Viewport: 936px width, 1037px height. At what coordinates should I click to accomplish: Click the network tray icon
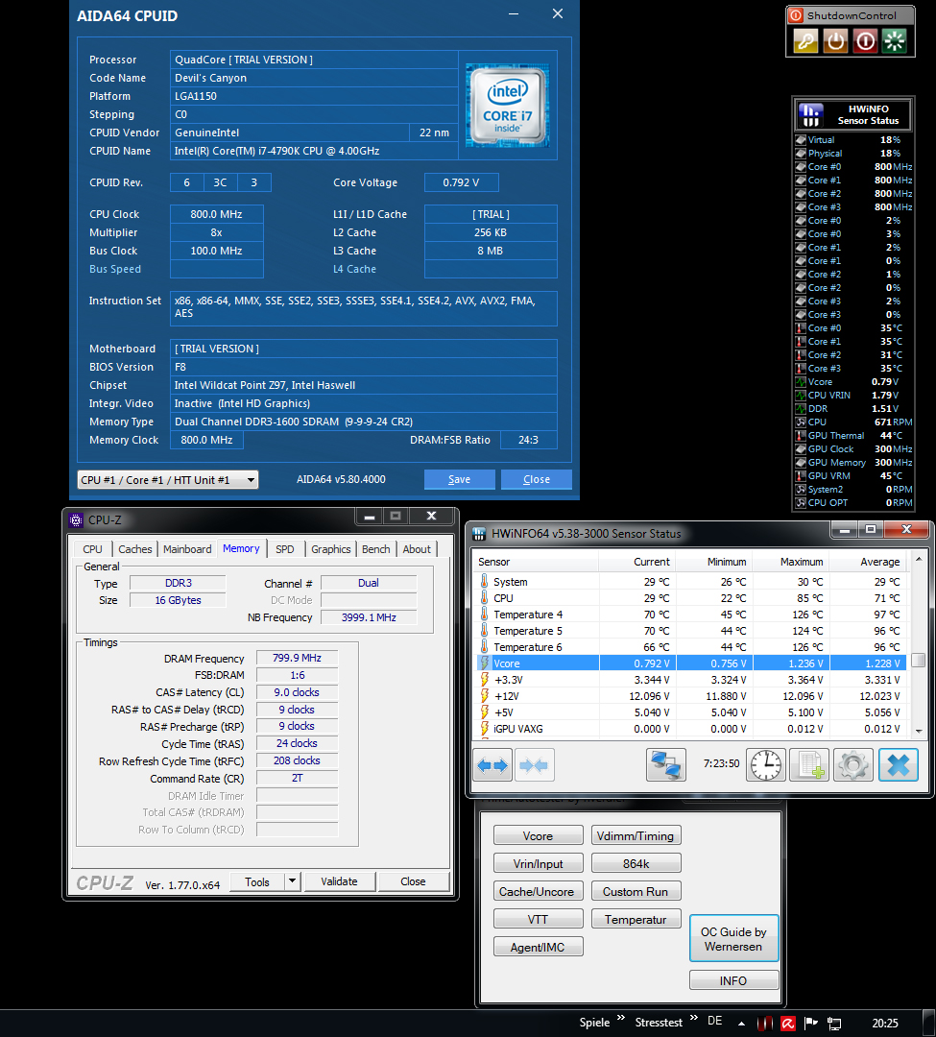pos(834,1024)
